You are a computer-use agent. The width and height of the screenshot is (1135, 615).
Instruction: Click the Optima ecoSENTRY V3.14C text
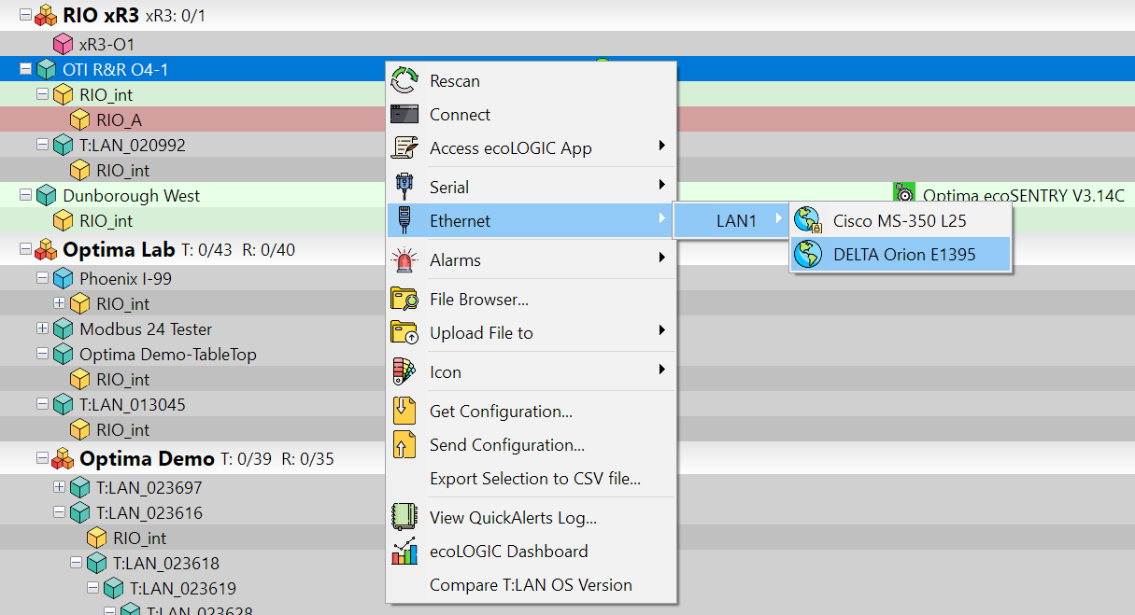[x=1024, y=196]
